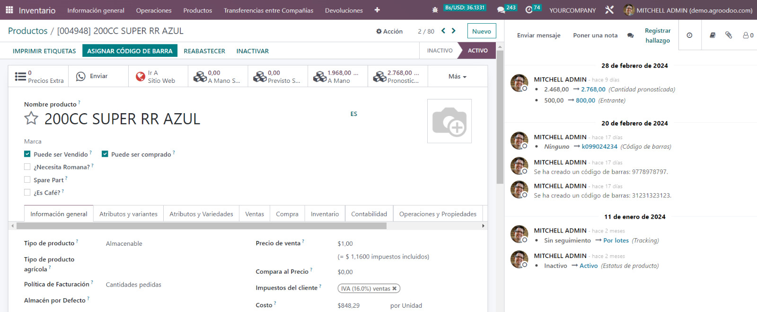Go to next record arrow
Viewport: 757px width, 312px height.
coord(454,31)
